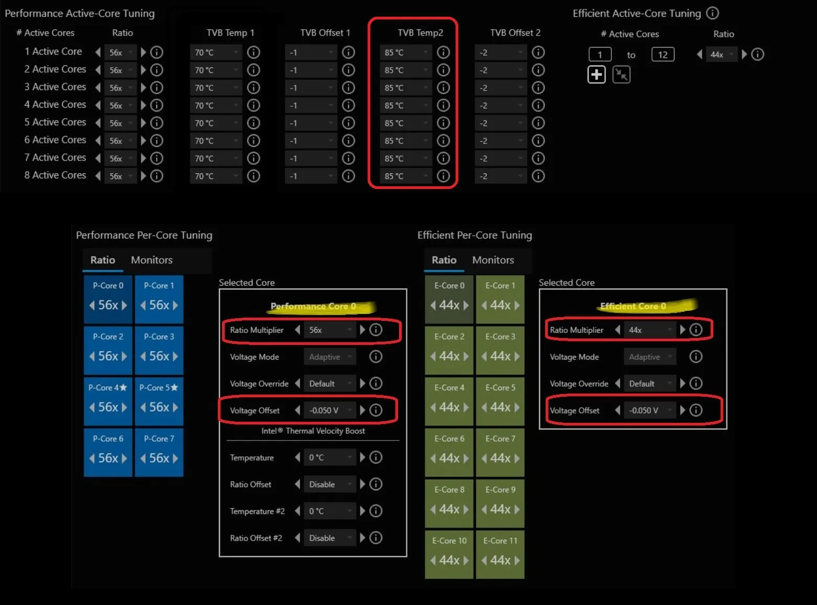817x605 pixels.
Task: Click the add range plus icon
Action: [596, 75]
